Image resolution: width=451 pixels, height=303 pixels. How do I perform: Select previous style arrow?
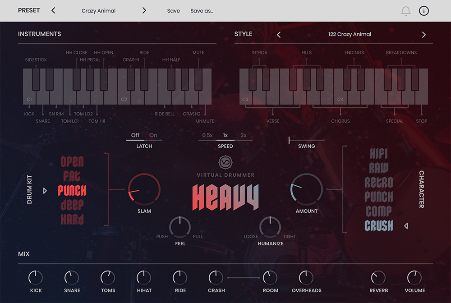click(x=278, y=35)
